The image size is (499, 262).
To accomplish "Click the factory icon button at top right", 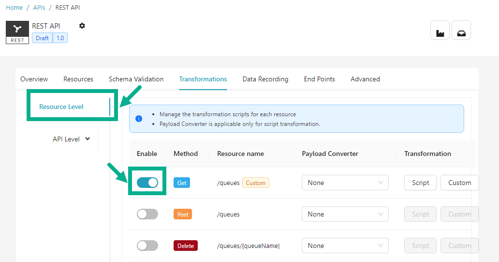I will point(440,31).
